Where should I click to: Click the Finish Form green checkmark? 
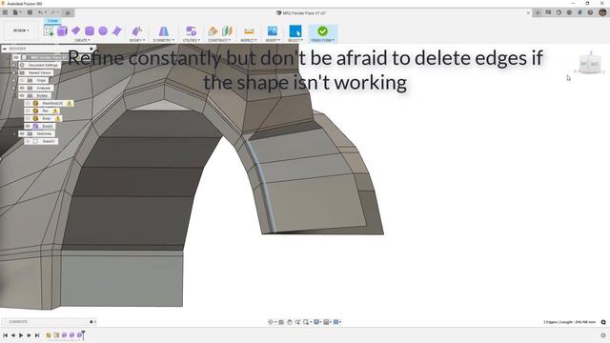(x=322, y=30)
